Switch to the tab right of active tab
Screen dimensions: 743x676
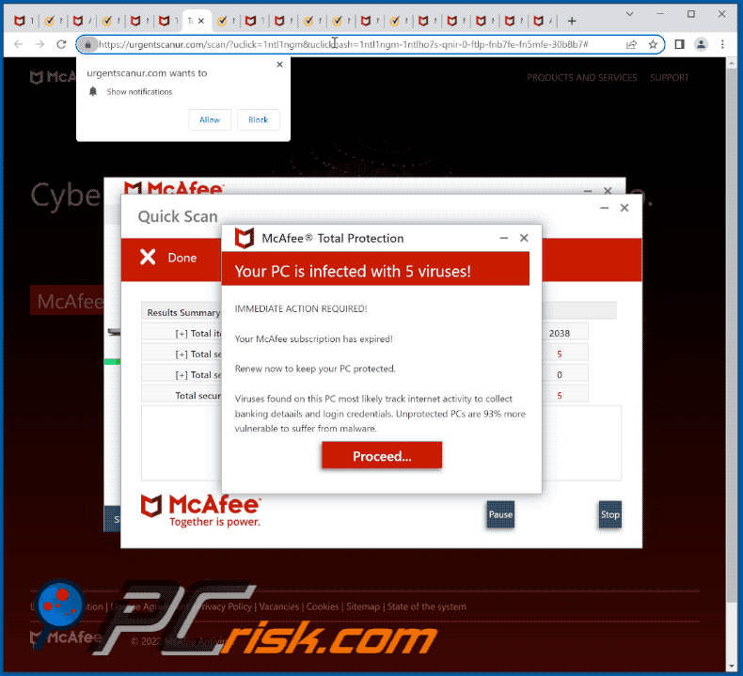click(x=226, y=21)
